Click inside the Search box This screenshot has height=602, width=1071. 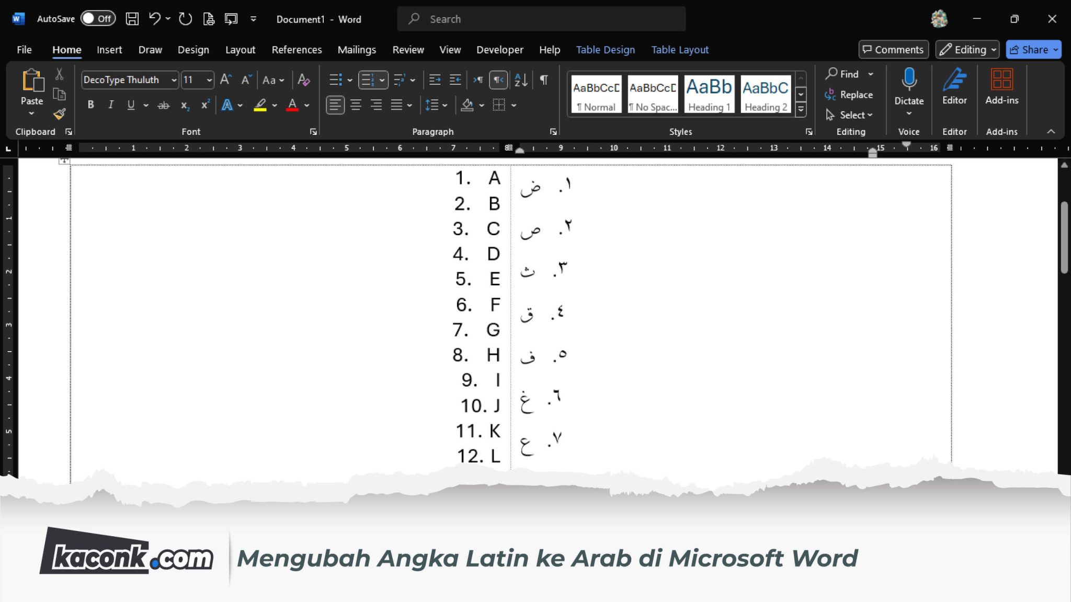point(541,19)
